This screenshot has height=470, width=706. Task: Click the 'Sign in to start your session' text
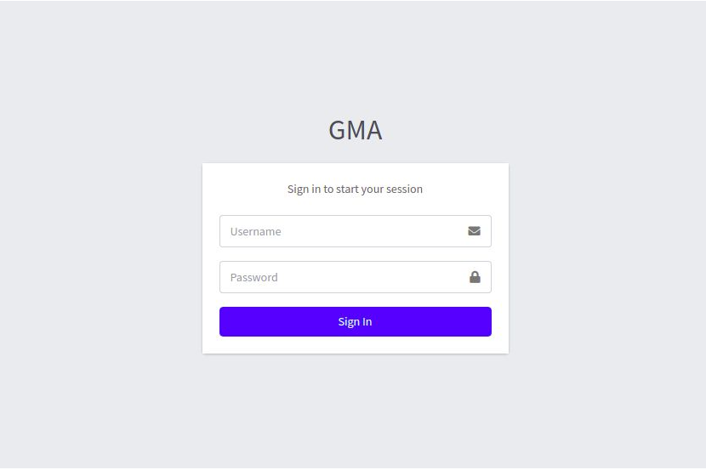(355, 189)
